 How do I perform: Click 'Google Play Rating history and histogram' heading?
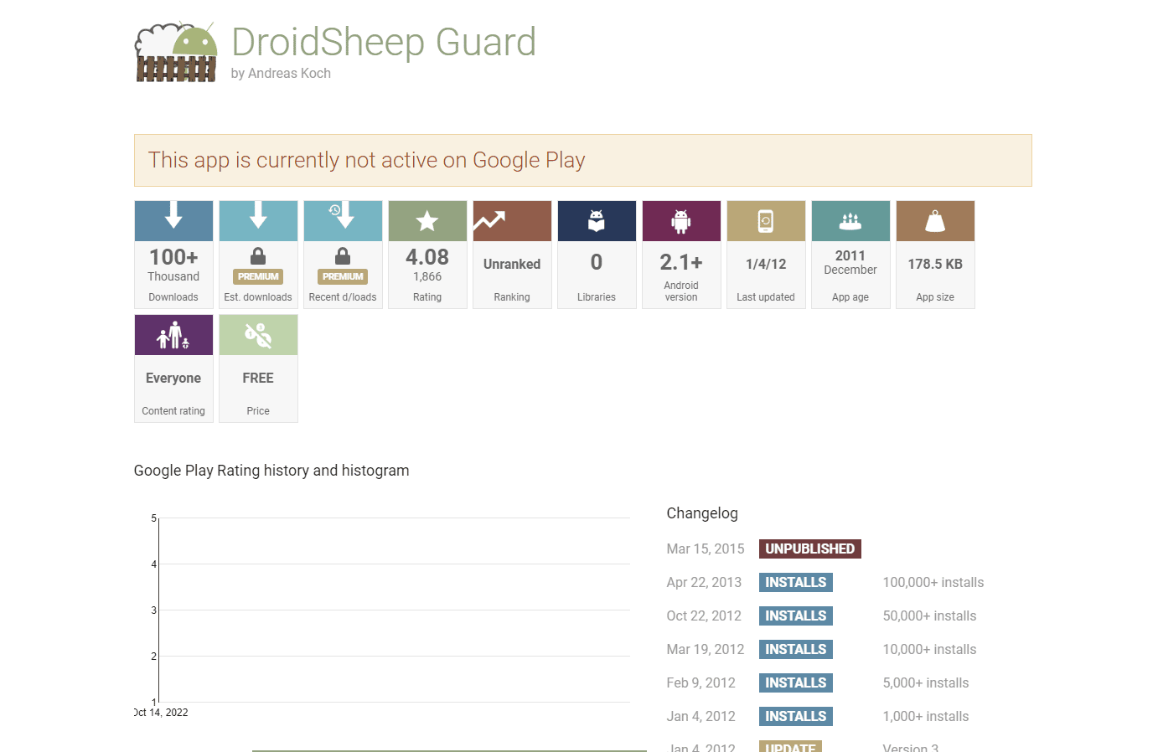tap(271, 471)
